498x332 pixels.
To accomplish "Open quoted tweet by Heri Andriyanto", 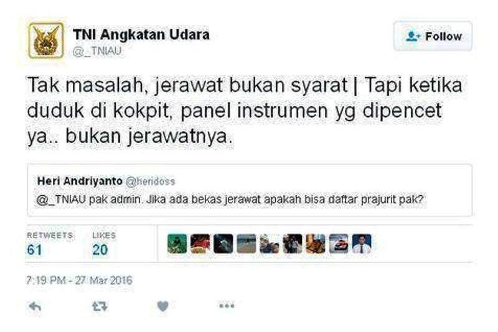I will point(250,190).
